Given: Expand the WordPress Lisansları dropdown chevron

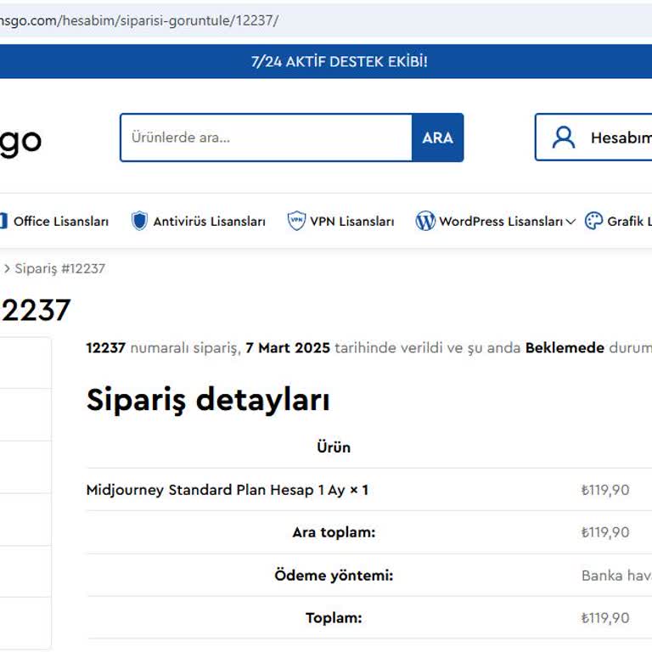Looking at the screenshot, I should pos(570,222).
